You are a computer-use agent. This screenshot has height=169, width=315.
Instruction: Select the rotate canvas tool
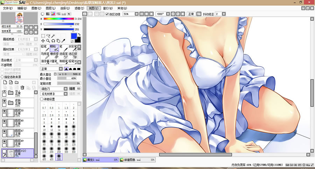pyautogui.click(x=53, y=41)
